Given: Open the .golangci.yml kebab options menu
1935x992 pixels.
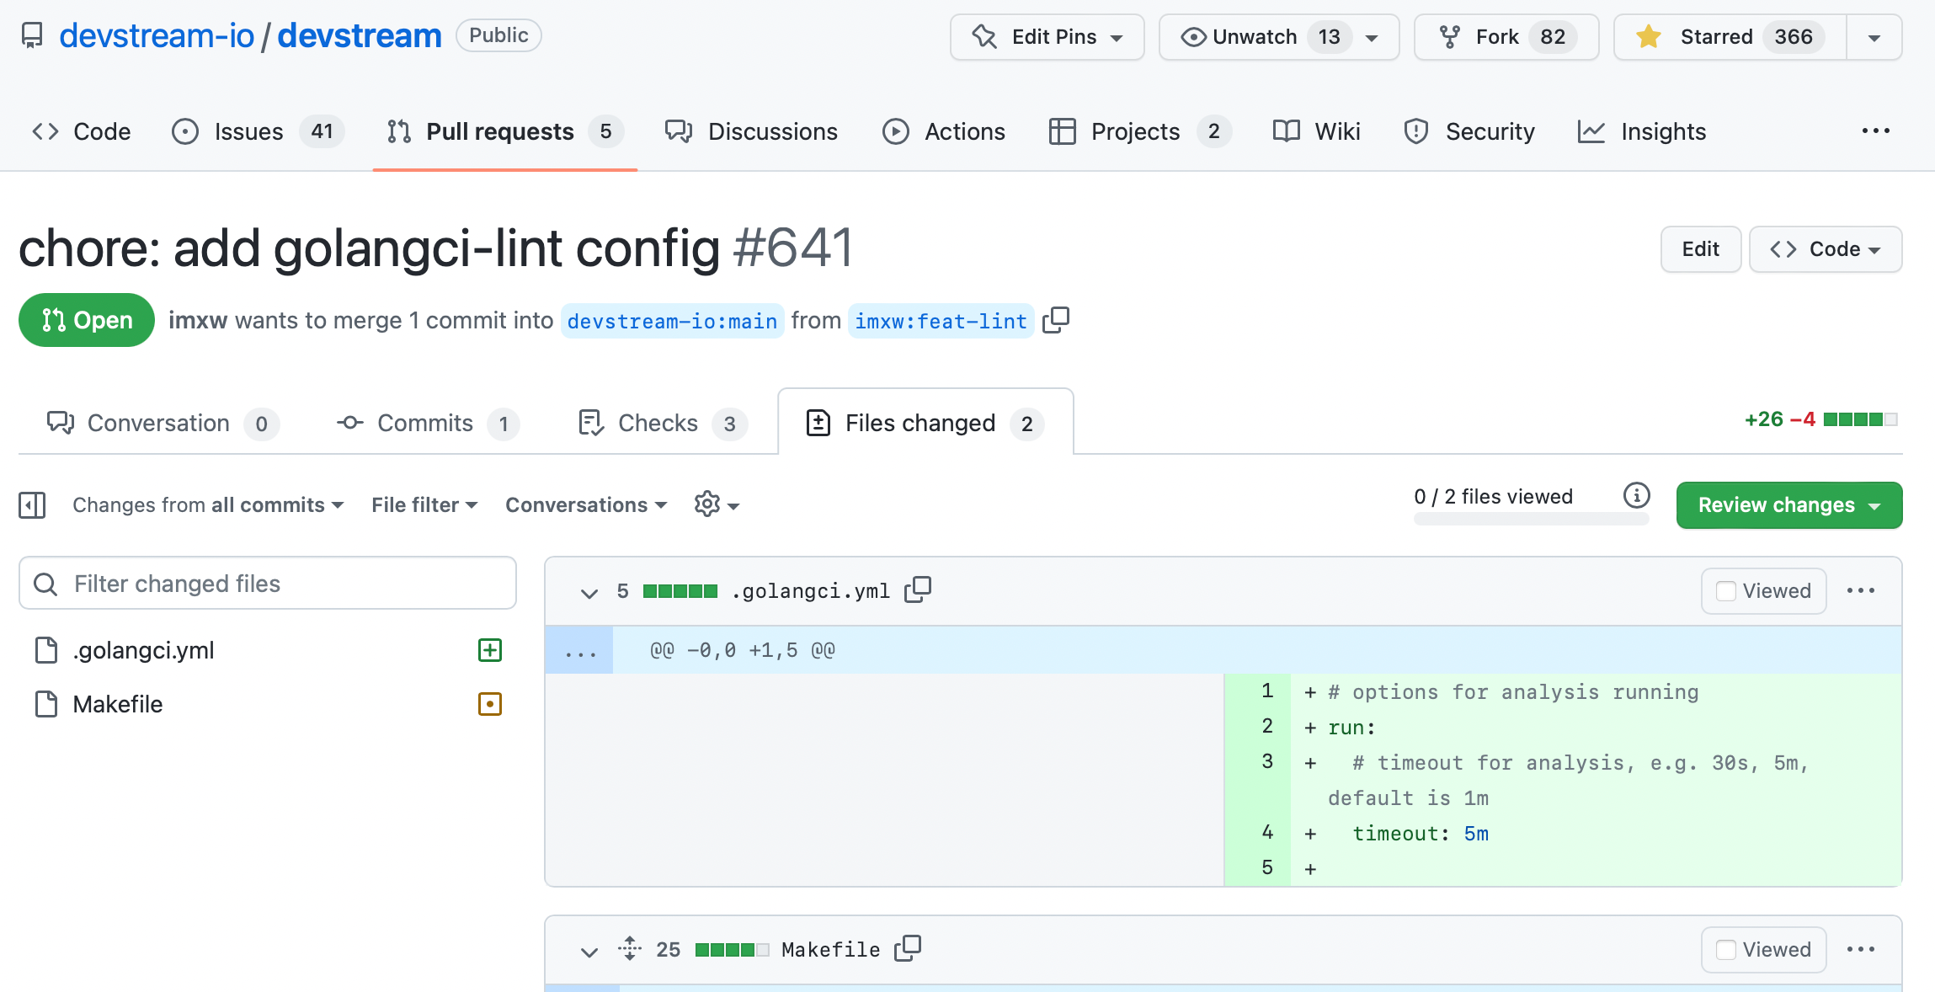Looking at the screenshot, I should pyautogui.click(x=1862, y=590).
